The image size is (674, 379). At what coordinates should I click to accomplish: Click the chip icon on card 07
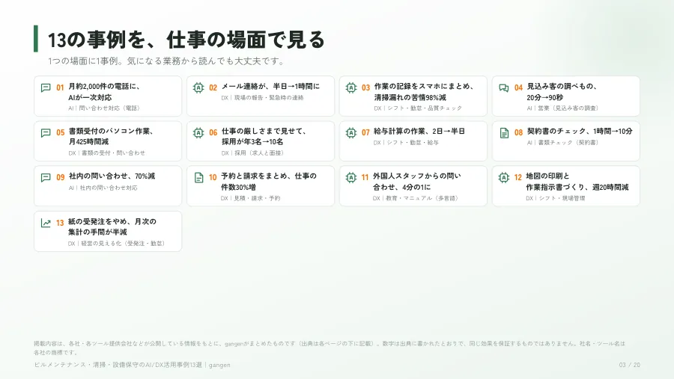(351, 132)
